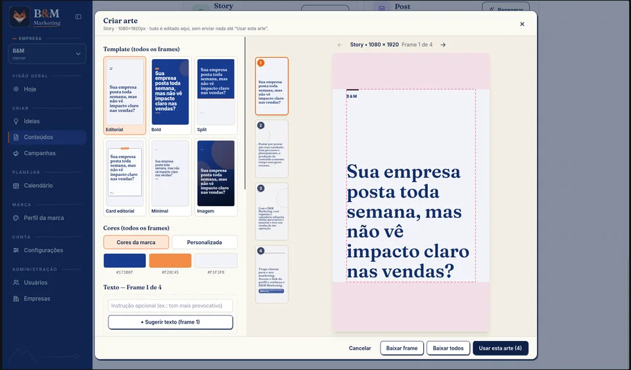The width and height of the screenshot is (631, 370).
Task: Open Calendário in the sidebar
Action: click(x=47, y=186)
